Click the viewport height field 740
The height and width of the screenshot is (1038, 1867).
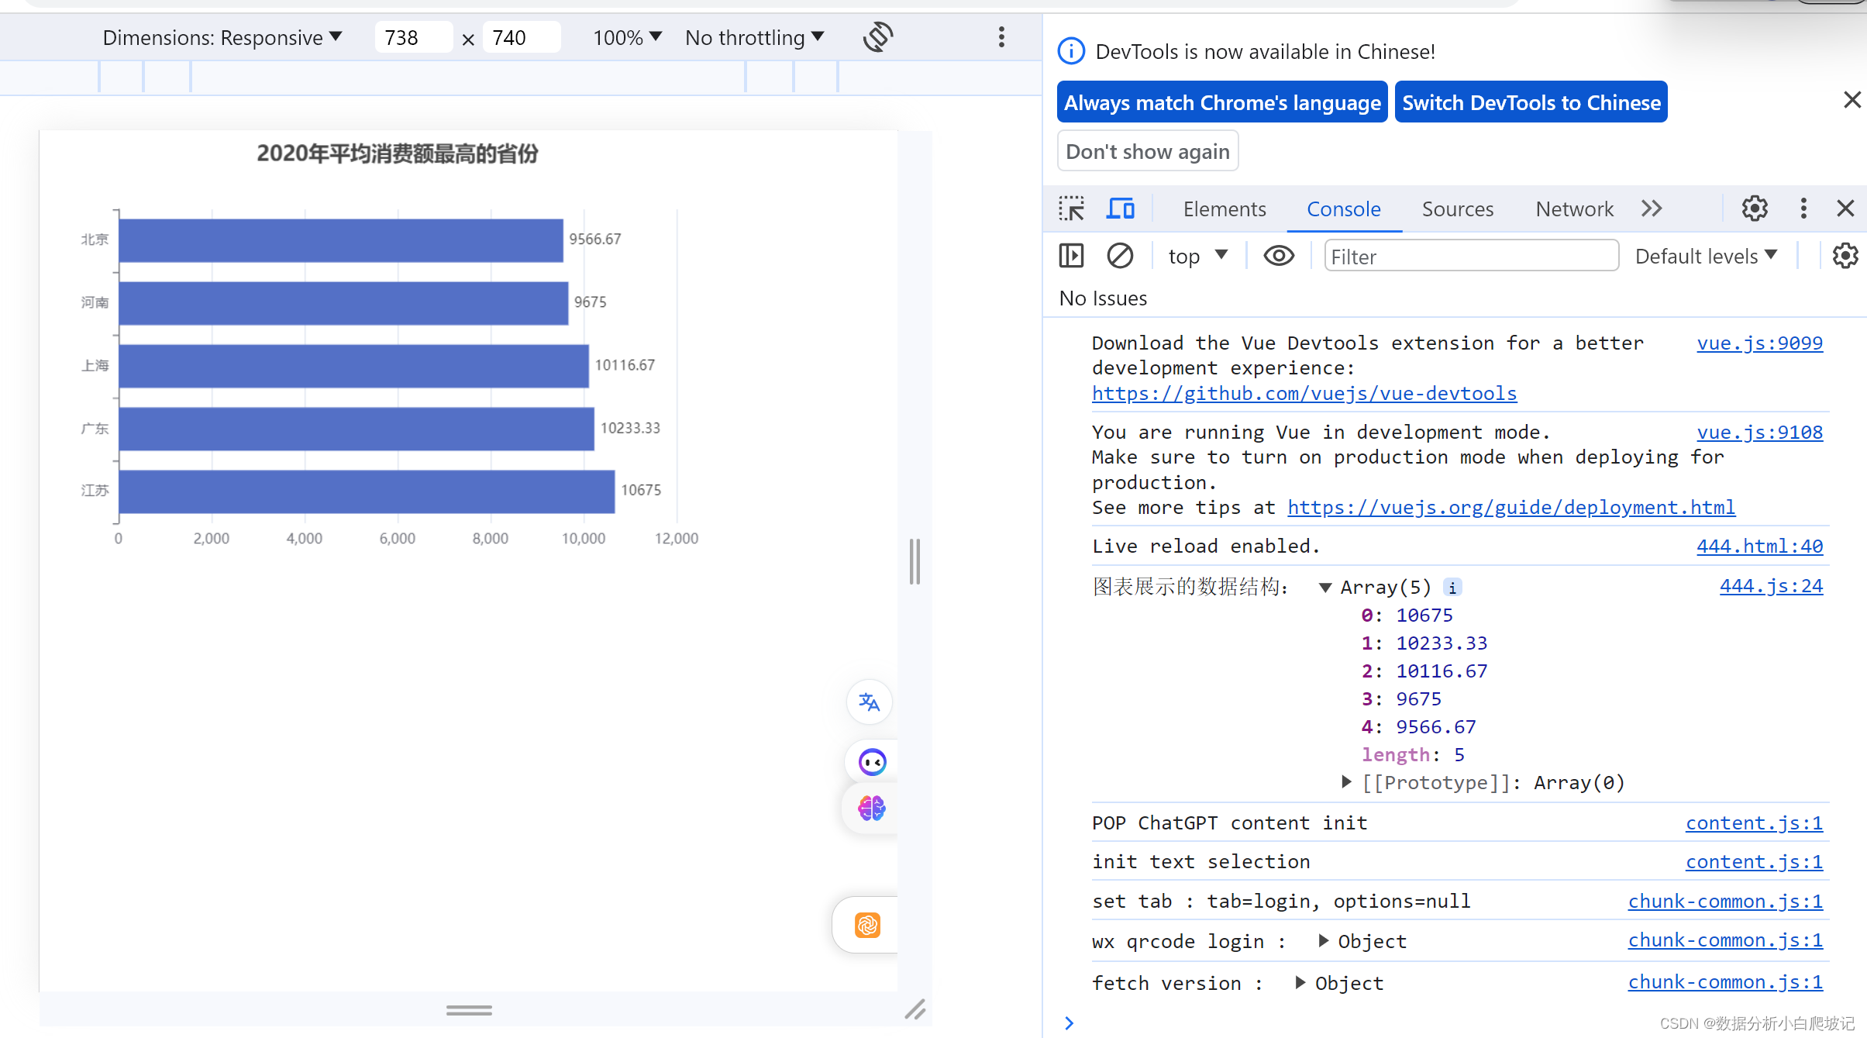[522, 37]
